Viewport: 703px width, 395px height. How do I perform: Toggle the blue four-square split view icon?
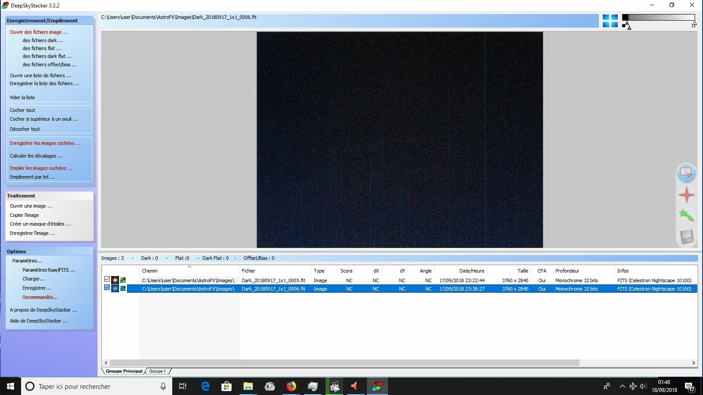point(610,21)
